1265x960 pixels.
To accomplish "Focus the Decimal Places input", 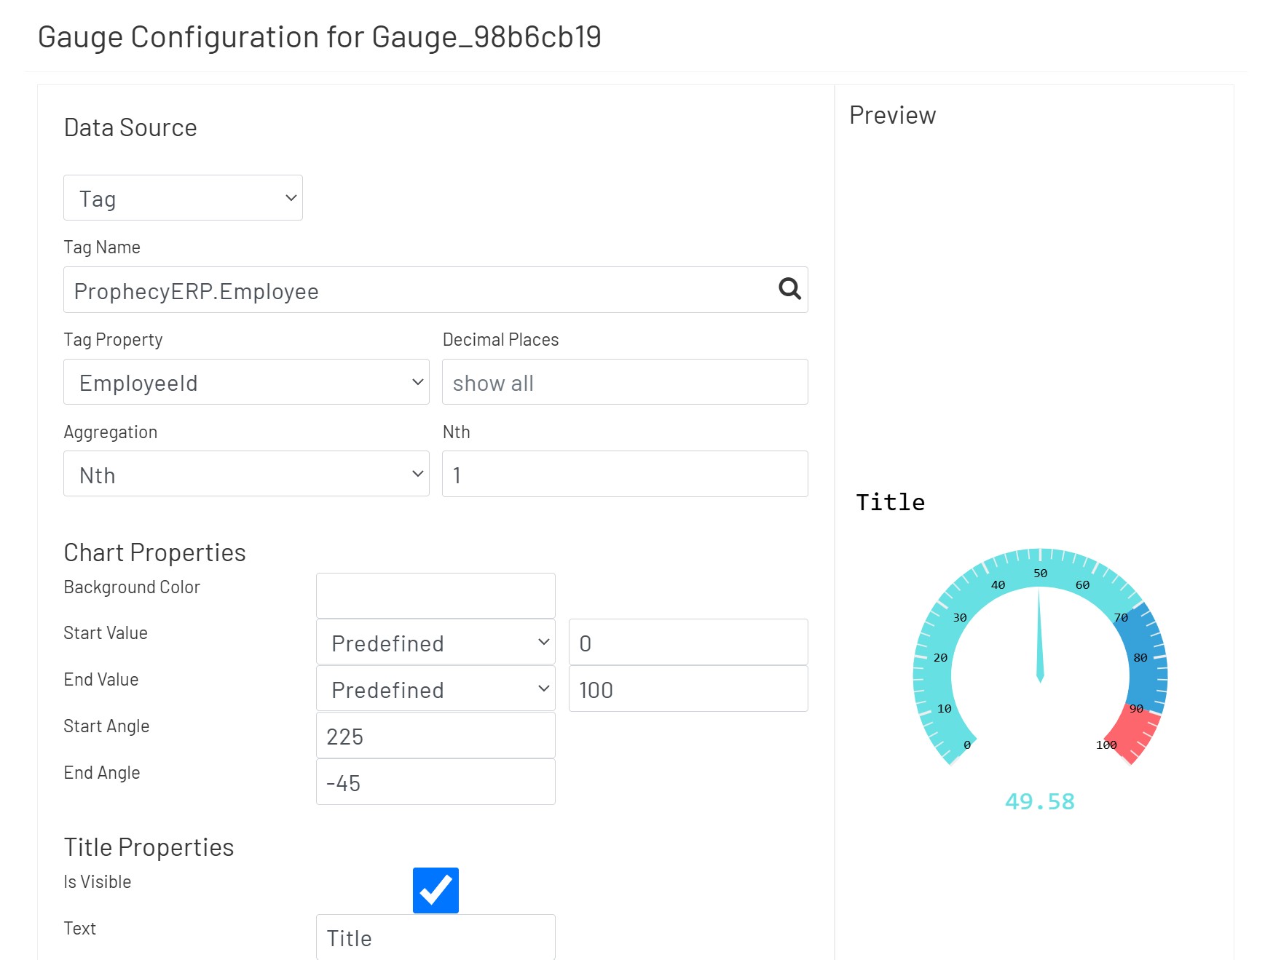I will [x=625, y=382].
